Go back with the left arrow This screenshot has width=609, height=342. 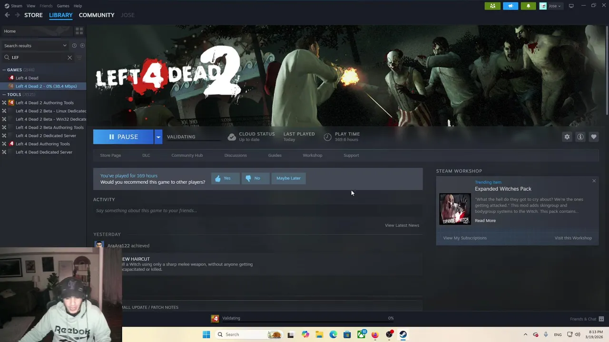coord(7,15)
